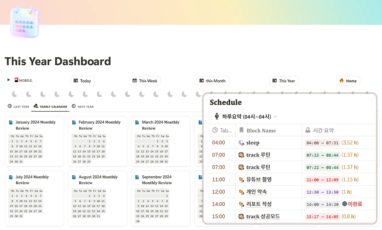Switch to the NEXT YEAR tab
The height and width of the screenshot is (230, 382).
[82, 106]
